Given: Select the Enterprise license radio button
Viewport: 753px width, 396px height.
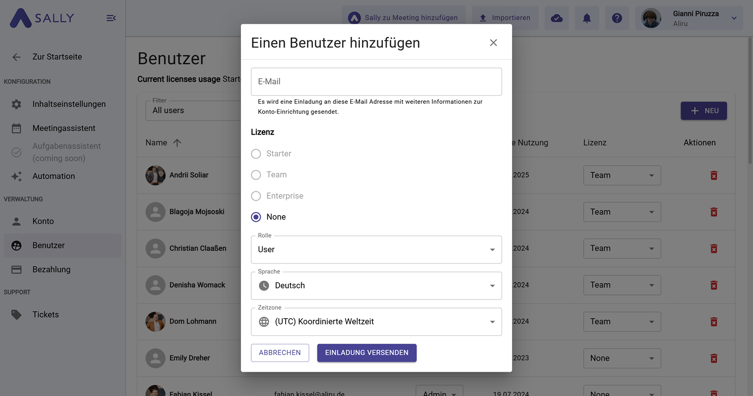Looking at the screenshot, I should 256,196.
